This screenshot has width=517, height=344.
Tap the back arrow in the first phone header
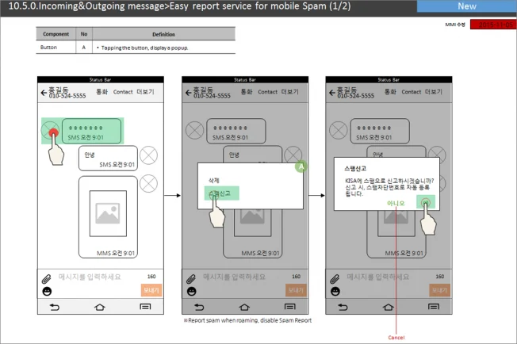44,93
